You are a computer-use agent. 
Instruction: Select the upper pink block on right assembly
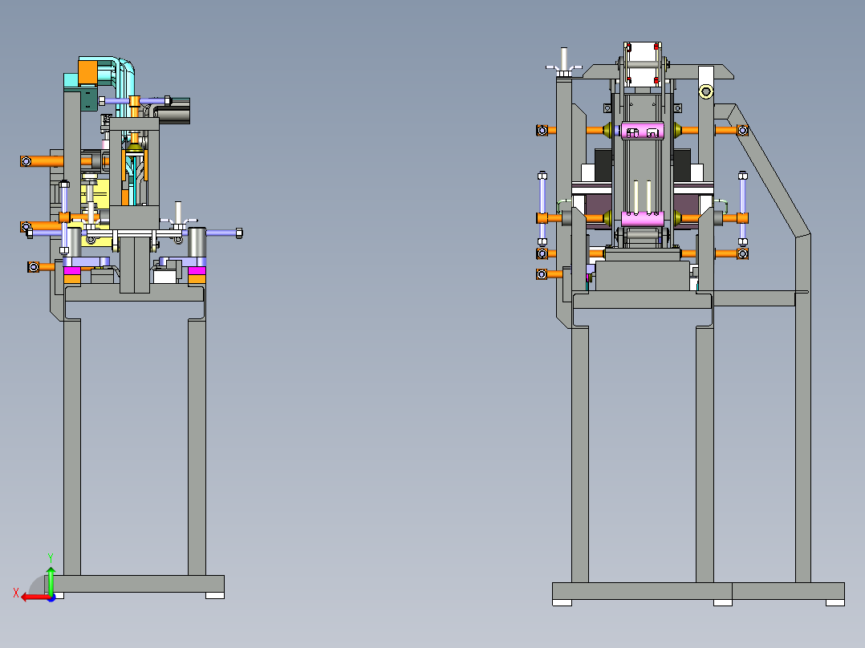(643, 132)
